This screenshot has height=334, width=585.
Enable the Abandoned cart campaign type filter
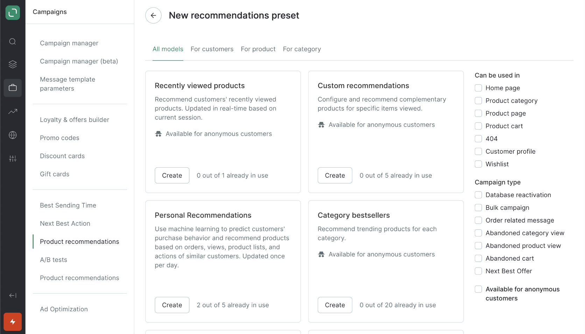click(x=478, y=258)
